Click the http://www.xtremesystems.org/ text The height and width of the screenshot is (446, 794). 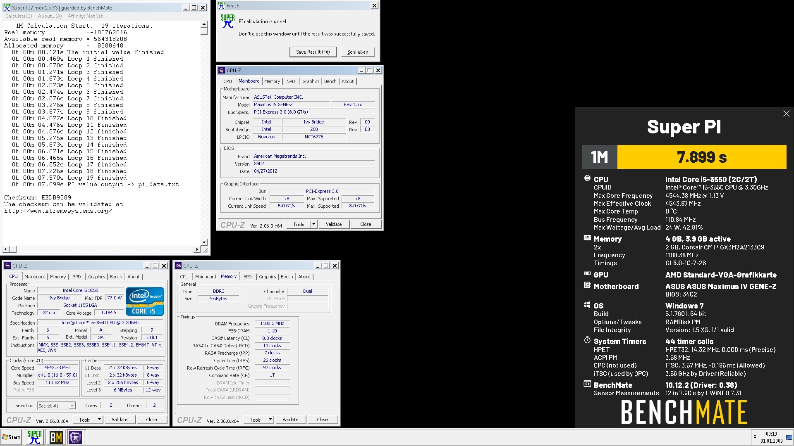58,211
